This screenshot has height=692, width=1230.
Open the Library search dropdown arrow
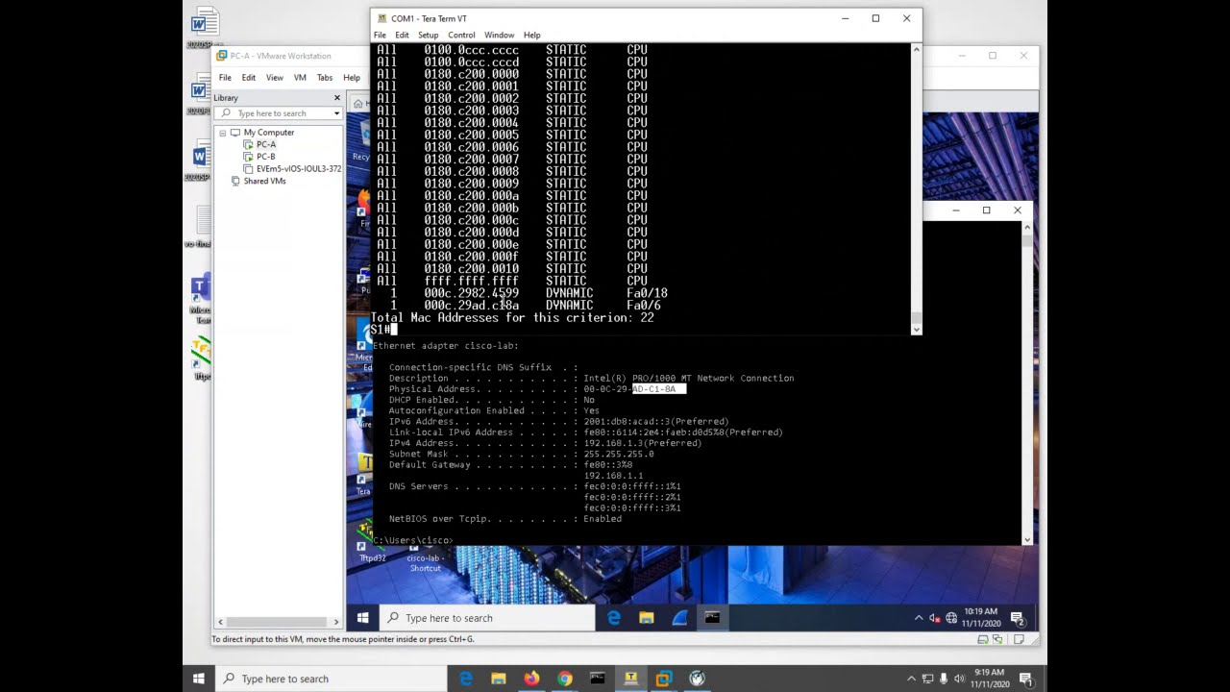click(336, 113)
